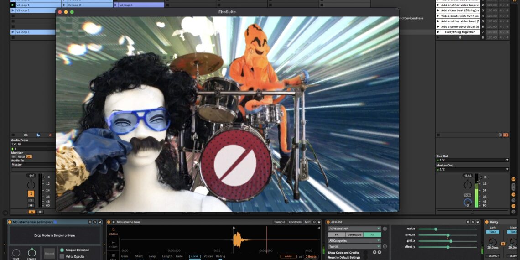Select Classic playback mode in Simpler
The image size is (520, 260).
pos(113,231)
